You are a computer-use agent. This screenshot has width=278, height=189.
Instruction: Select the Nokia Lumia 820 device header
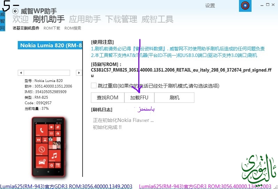(50, 45)
